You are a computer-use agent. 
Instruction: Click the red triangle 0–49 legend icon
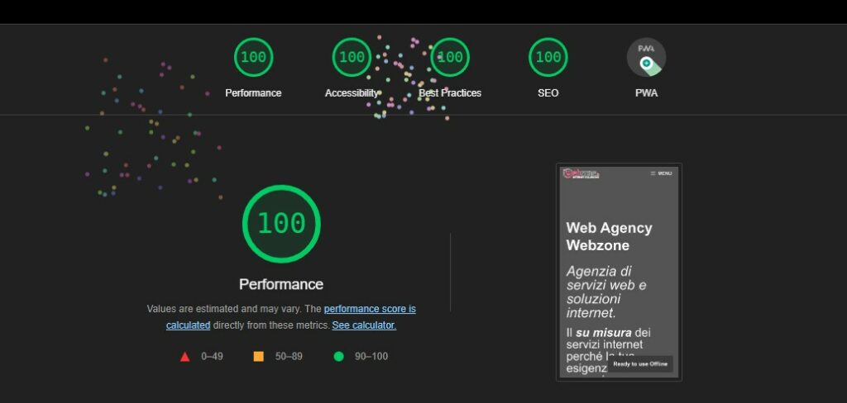pyautogui.click(x=184, y=357)
